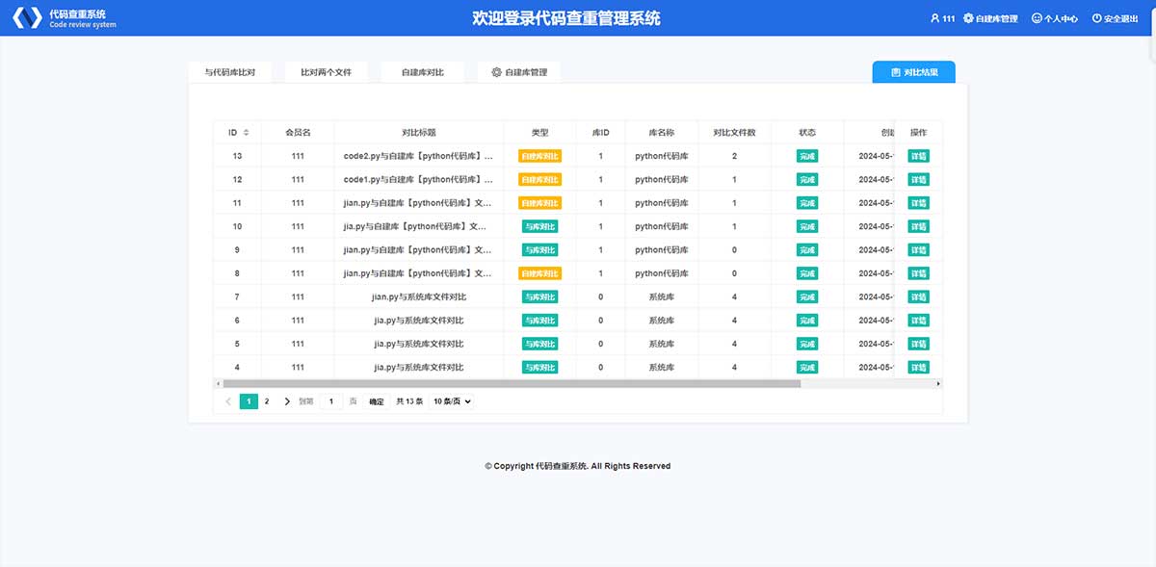
Task: Click the page number input field
Action: pyautogui.click(x=331, y=401)
